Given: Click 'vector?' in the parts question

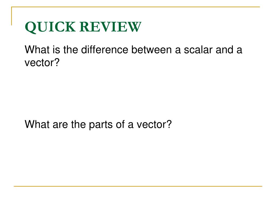Looking at the screenshot, I should click(x=154, y=125).
